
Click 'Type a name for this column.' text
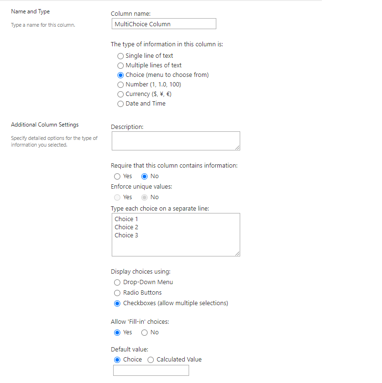[x=43, y=25]
